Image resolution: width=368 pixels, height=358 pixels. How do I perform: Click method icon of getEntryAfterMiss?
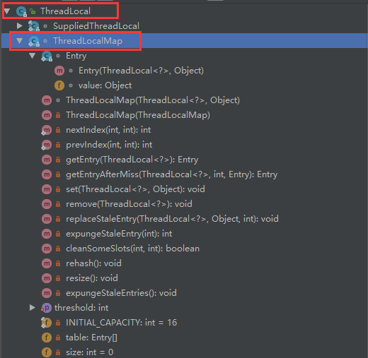point(47,174)
